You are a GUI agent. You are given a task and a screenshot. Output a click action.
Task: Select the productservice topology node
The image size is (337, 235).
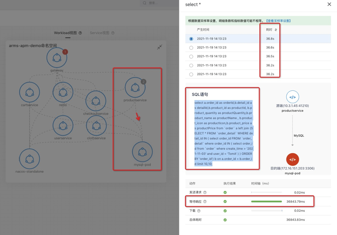[135, 87]
